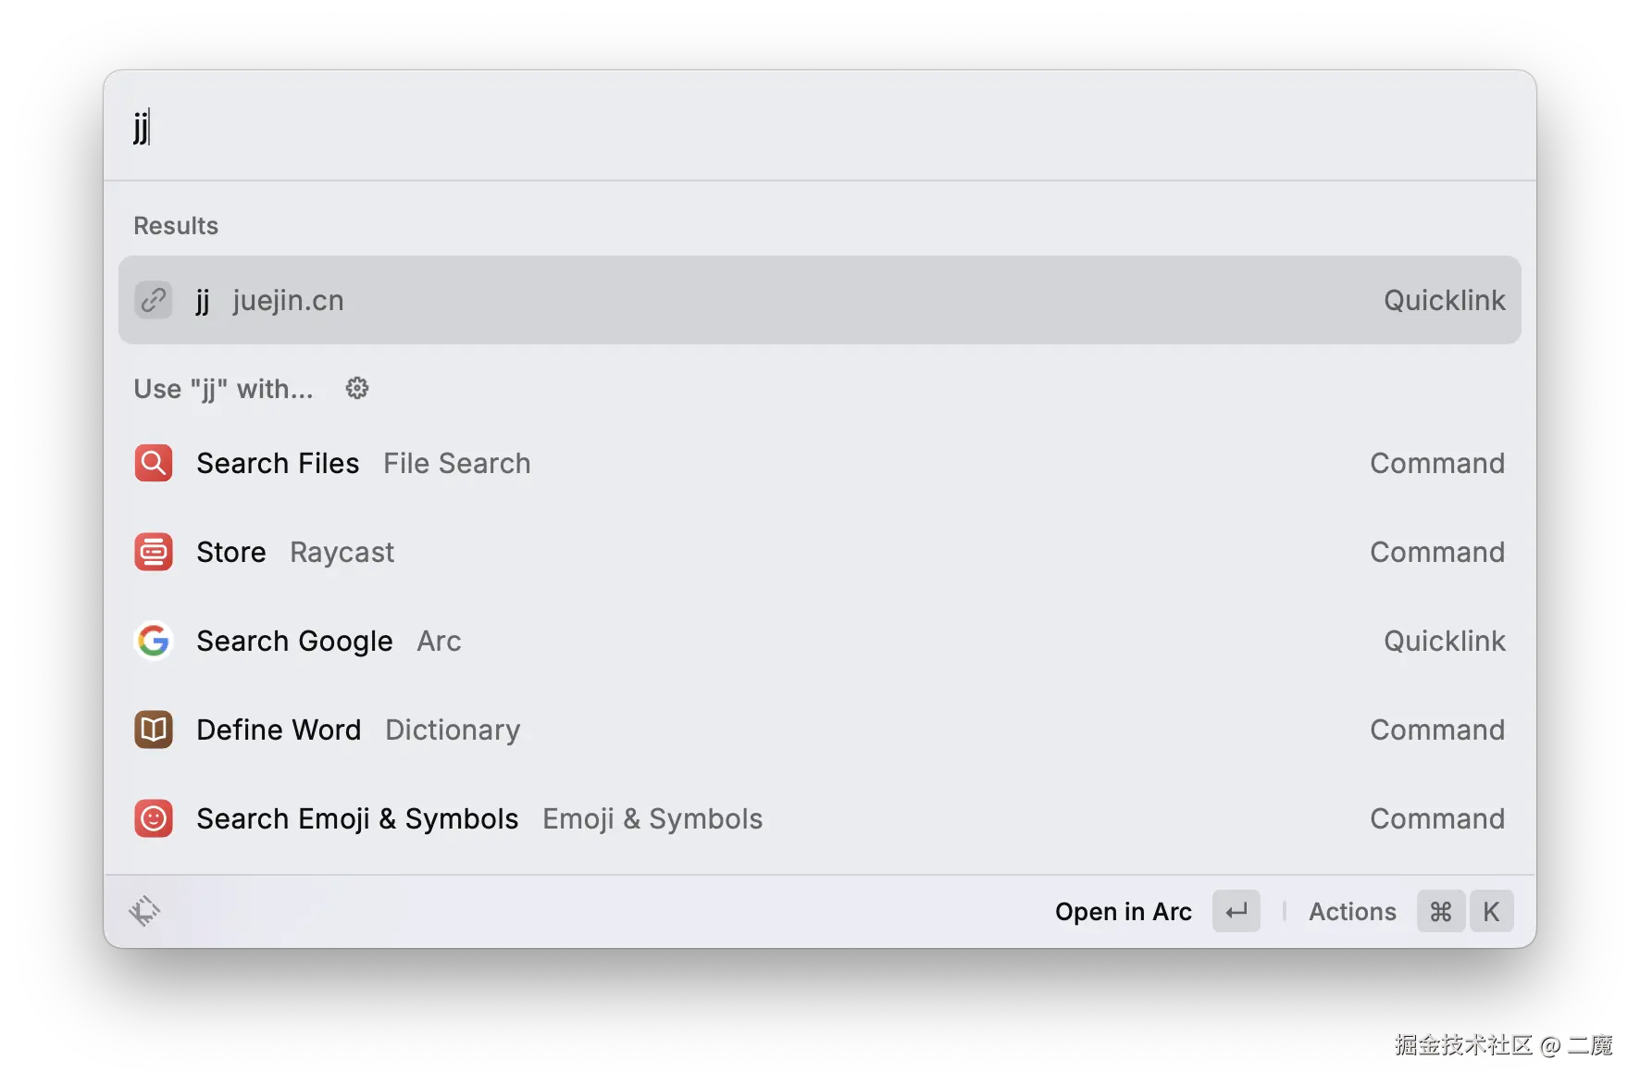Select the jj juejin.cn quicklink result
The height and width of the screenshot is (1085, 1640).
(x=820, y=300)
